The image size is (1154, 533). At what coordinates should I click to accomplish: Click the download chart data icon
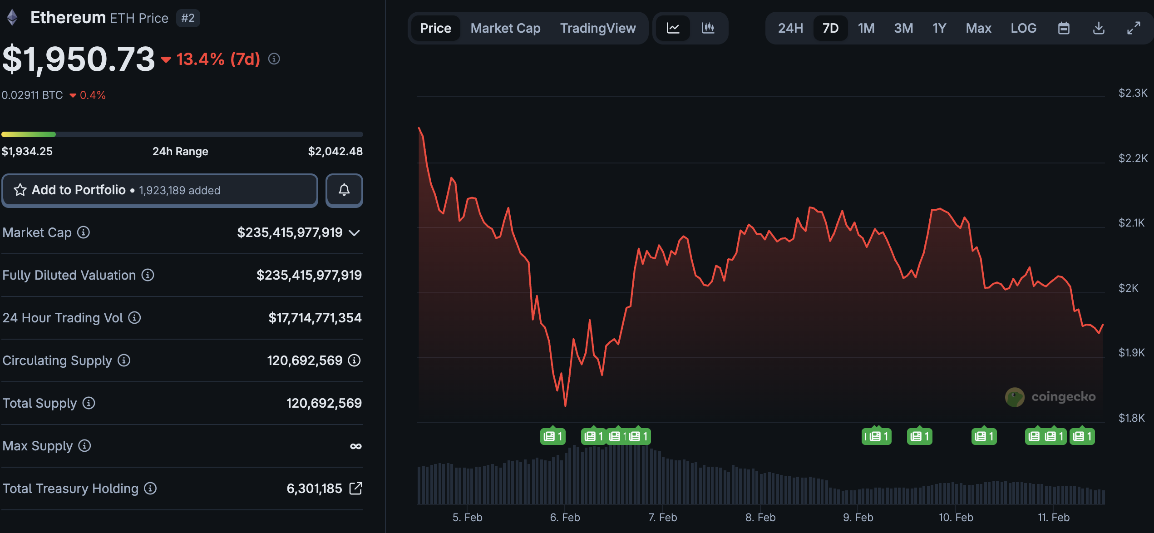[1099, 28]
